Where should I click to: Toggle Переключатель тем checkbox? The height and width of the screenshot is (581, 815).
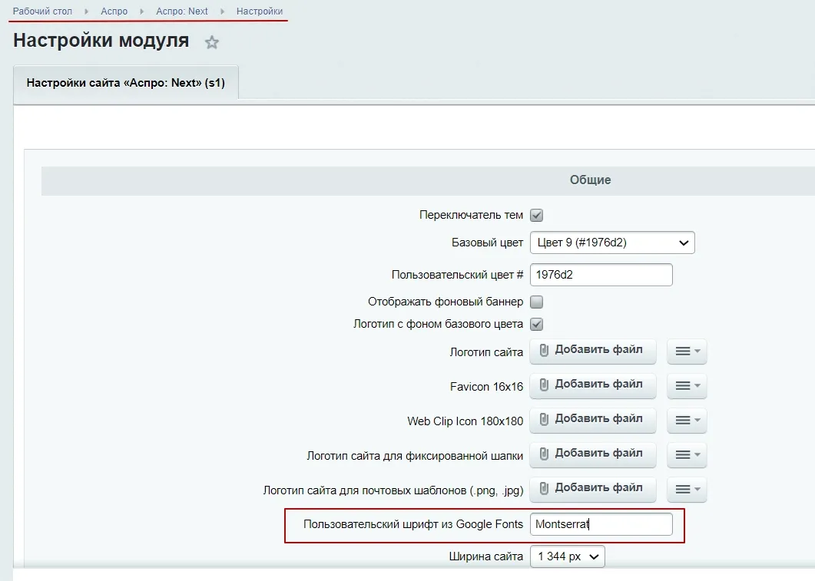coord(536,215)
